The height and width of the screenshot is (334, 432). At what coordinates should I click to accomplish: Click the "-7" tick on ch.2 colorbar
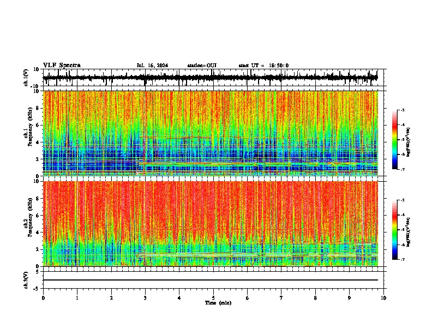tap(403, 259)
